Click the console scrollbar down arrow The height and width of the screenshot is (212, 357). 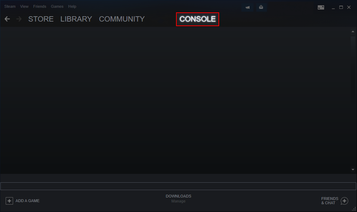tap(353, 170)
